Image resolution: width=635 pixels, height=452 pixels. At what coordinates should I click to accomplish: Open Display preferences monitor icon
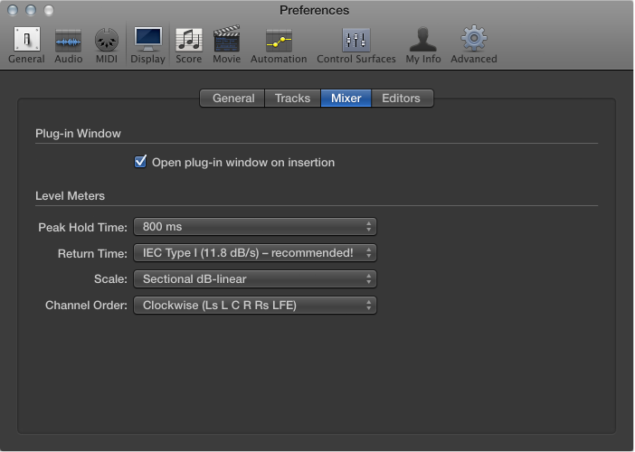pyautogui.click(x=147, y=39)
